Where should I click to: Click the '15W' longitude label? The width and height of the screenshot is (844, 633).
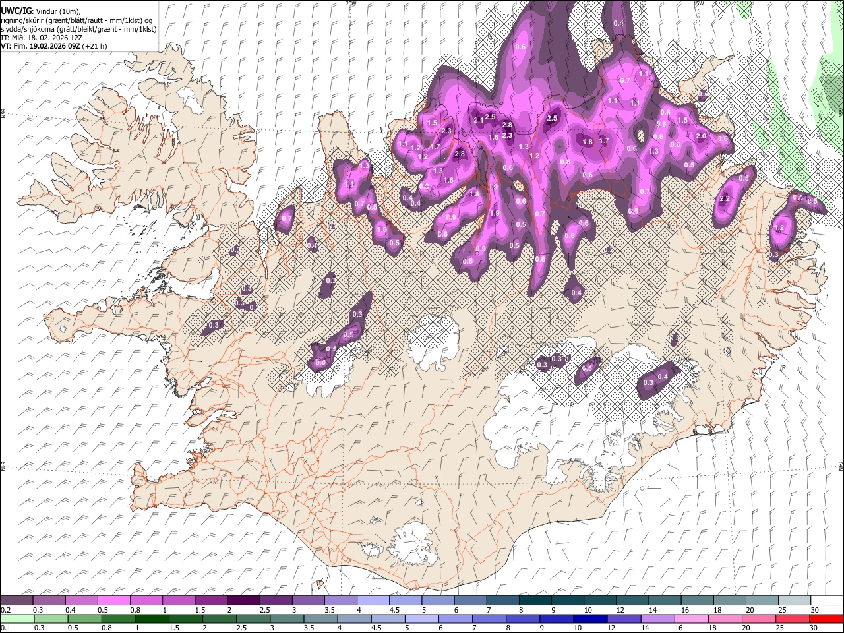tap(698, 3)
